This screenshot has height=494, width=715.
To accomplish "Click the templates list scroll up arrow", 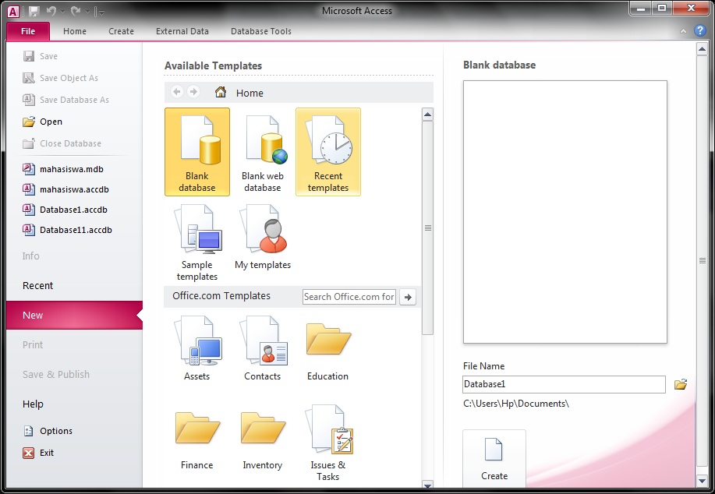I will pyautogui.click(x=428, y=115).
